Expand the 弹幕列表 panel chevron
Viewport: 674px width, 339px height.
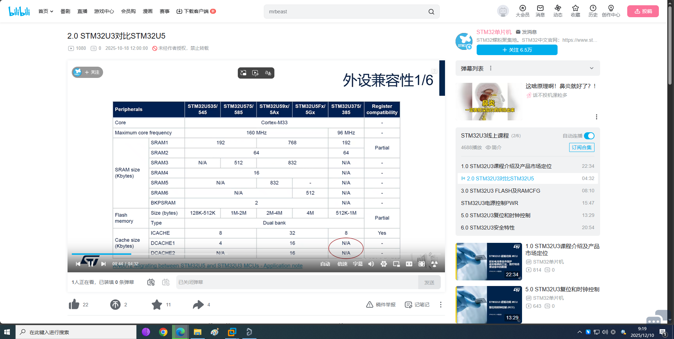(591, 68)
